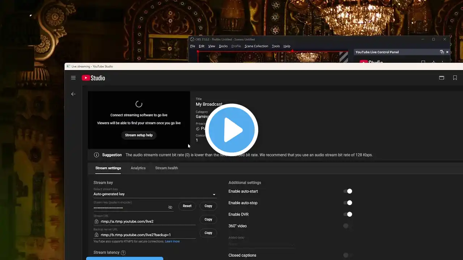Click the lock icon beside Backup server URL
463x260 pixels.
tap(97, 235)
